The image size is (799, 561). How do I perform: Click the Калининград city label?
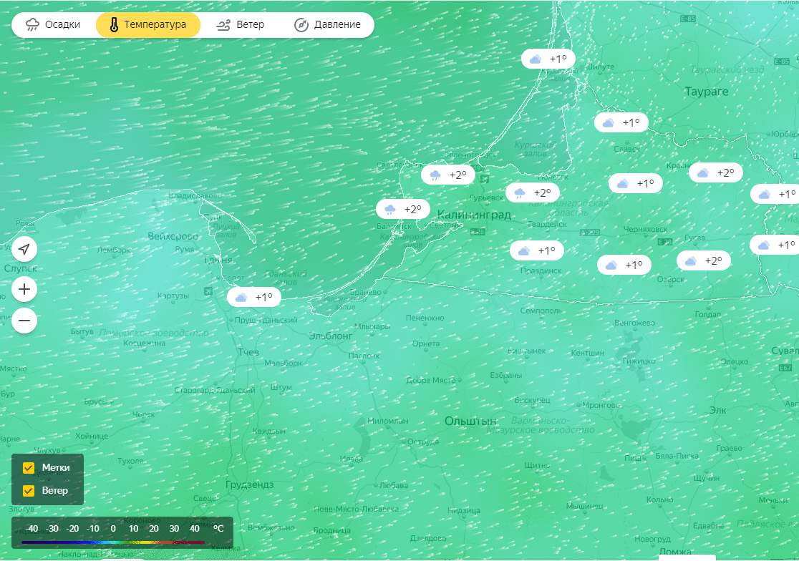coord(474,215)
